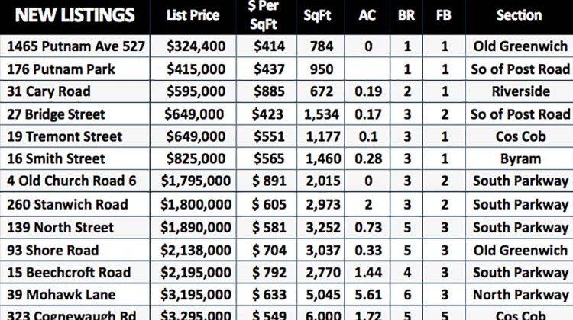Select the Section column header
This screenshot has width=573, height=320.
519,15
